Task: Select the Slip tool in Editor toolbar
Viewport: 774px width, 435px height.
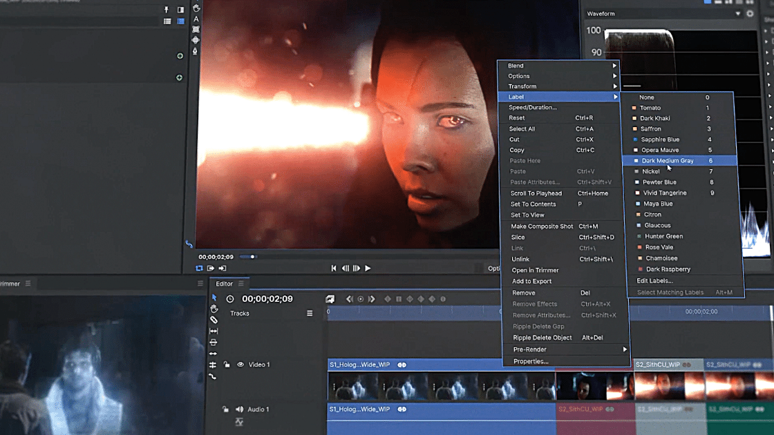Action: click(214, 331)
